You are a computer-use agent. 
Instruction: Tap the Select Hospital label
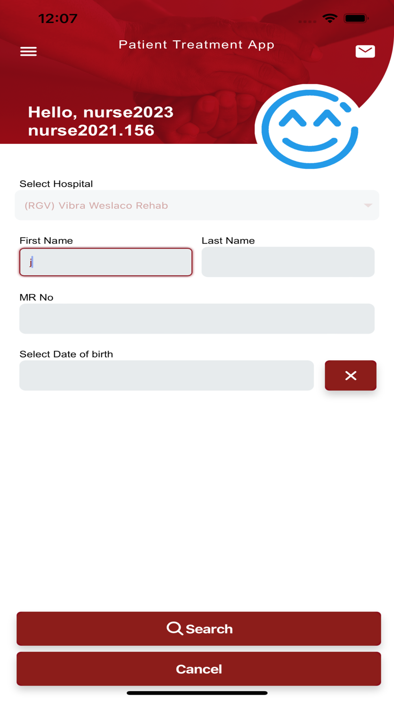coord(56,184)
